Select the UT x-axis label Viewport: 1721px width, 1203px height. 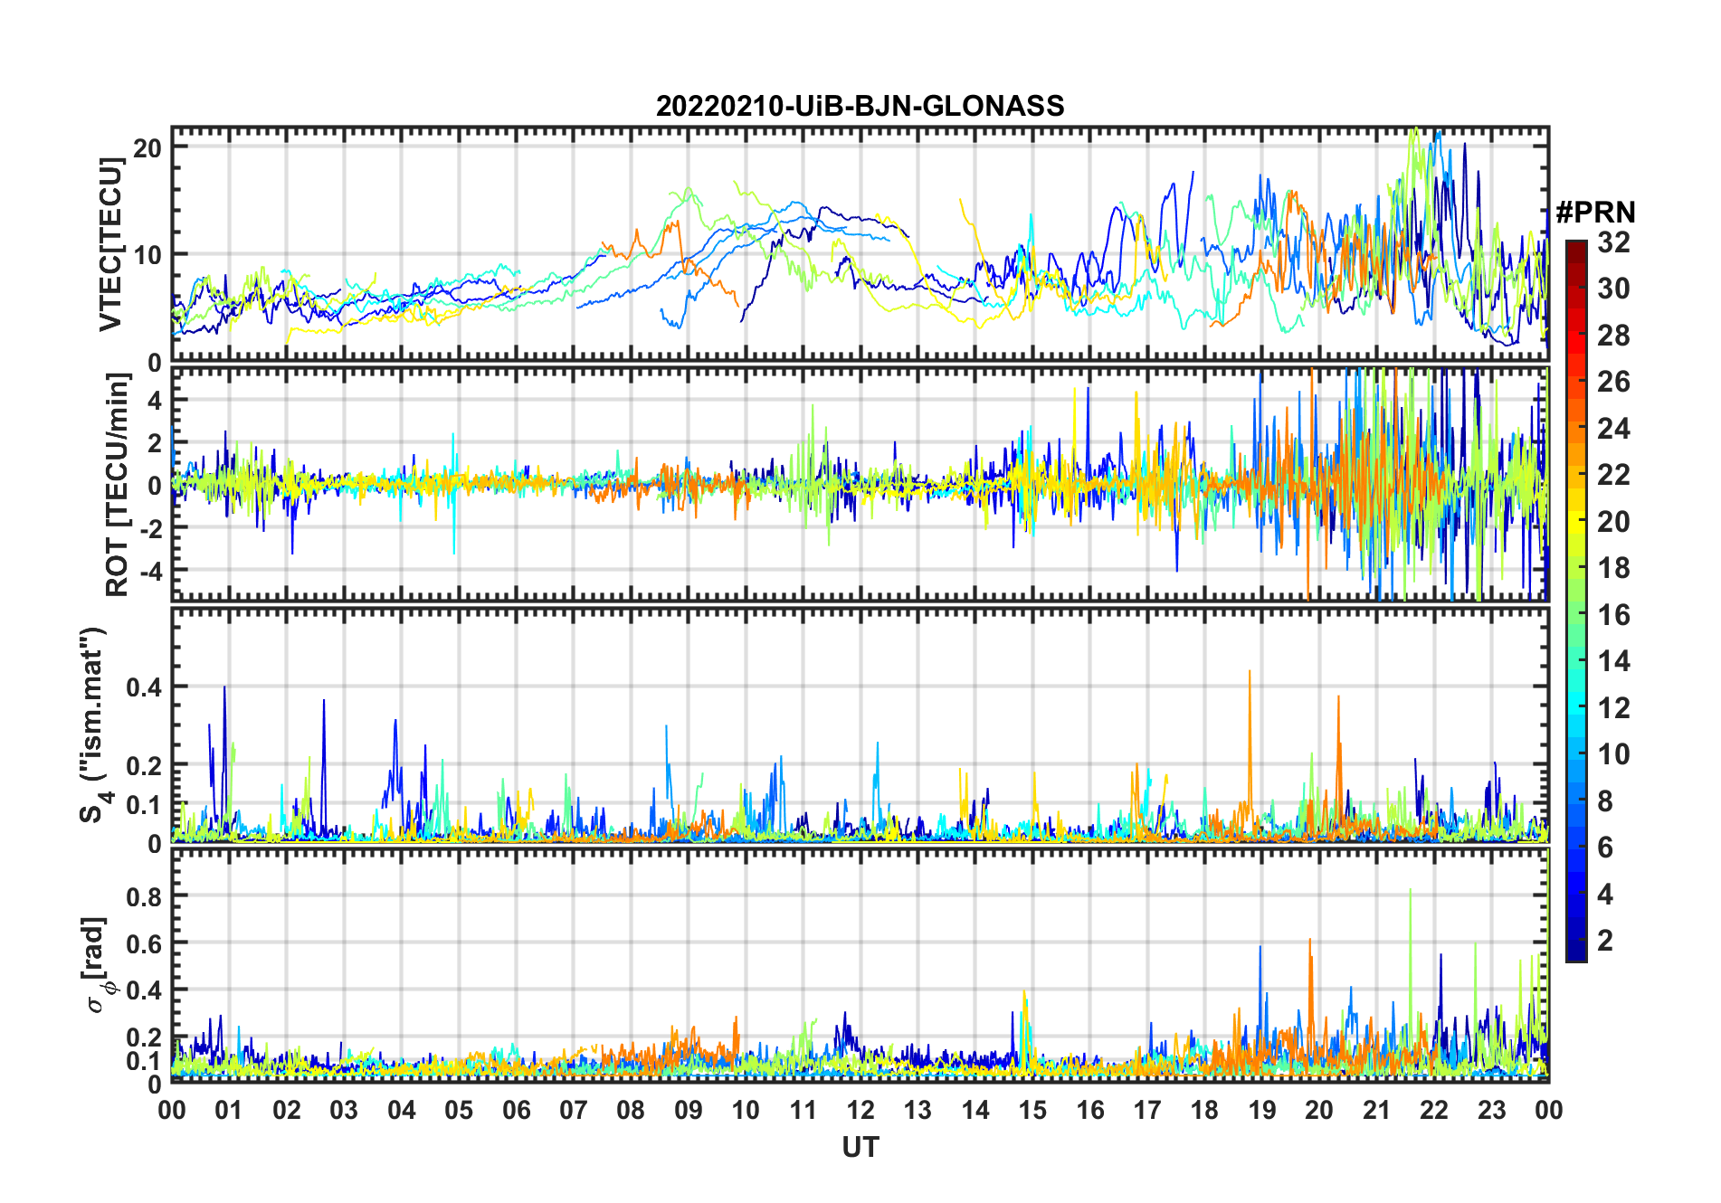[x=860, y=1148]
